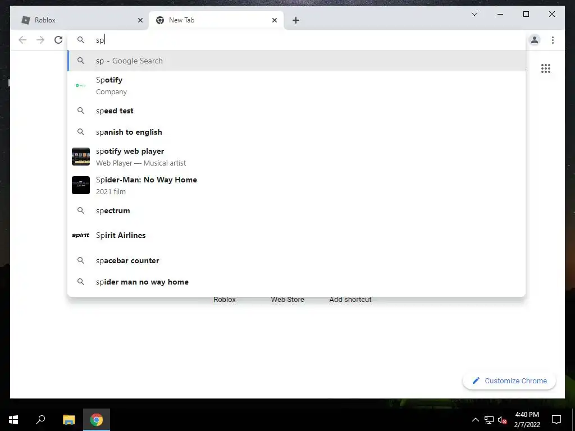The height and width of the screenshot is (431, 575).
Task: Open the Windows Start menu
Action: coord(13,420)
